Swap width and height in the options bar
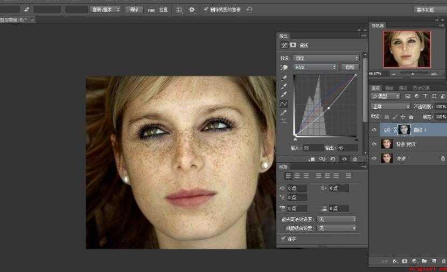This screenshot has height=272, width=447. click(26, 10)
